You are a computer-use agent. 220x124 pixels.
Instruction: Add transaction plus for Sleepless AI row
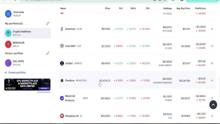point(212,116)
